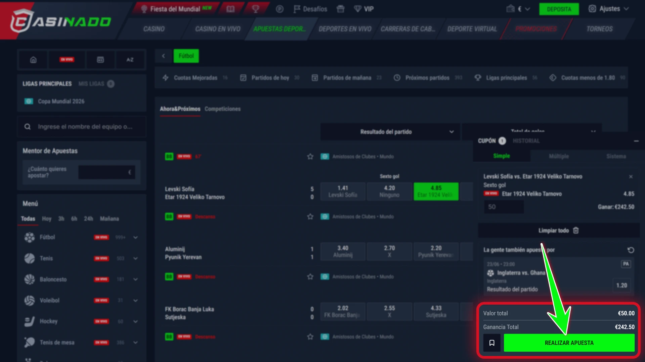Open the book icon in top bar
This screenshot has width=645, height=362.
[230, 9]
